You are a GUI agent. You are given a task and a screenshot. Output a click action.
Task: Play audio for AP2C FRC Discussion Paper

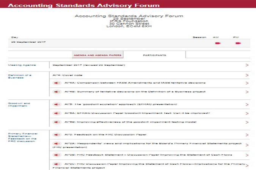pos(57,164)
